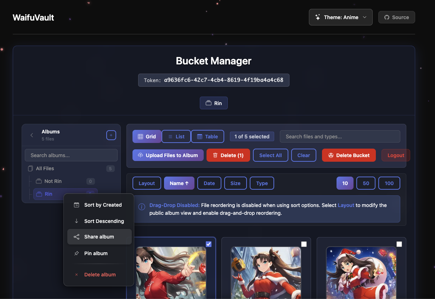Viewport: 435px width, 299px height.
Task: Click the Layout link in the notice
Action: pos(346,205)
